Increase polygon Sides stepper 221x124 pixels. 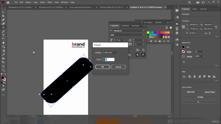[x=104, y=59]
